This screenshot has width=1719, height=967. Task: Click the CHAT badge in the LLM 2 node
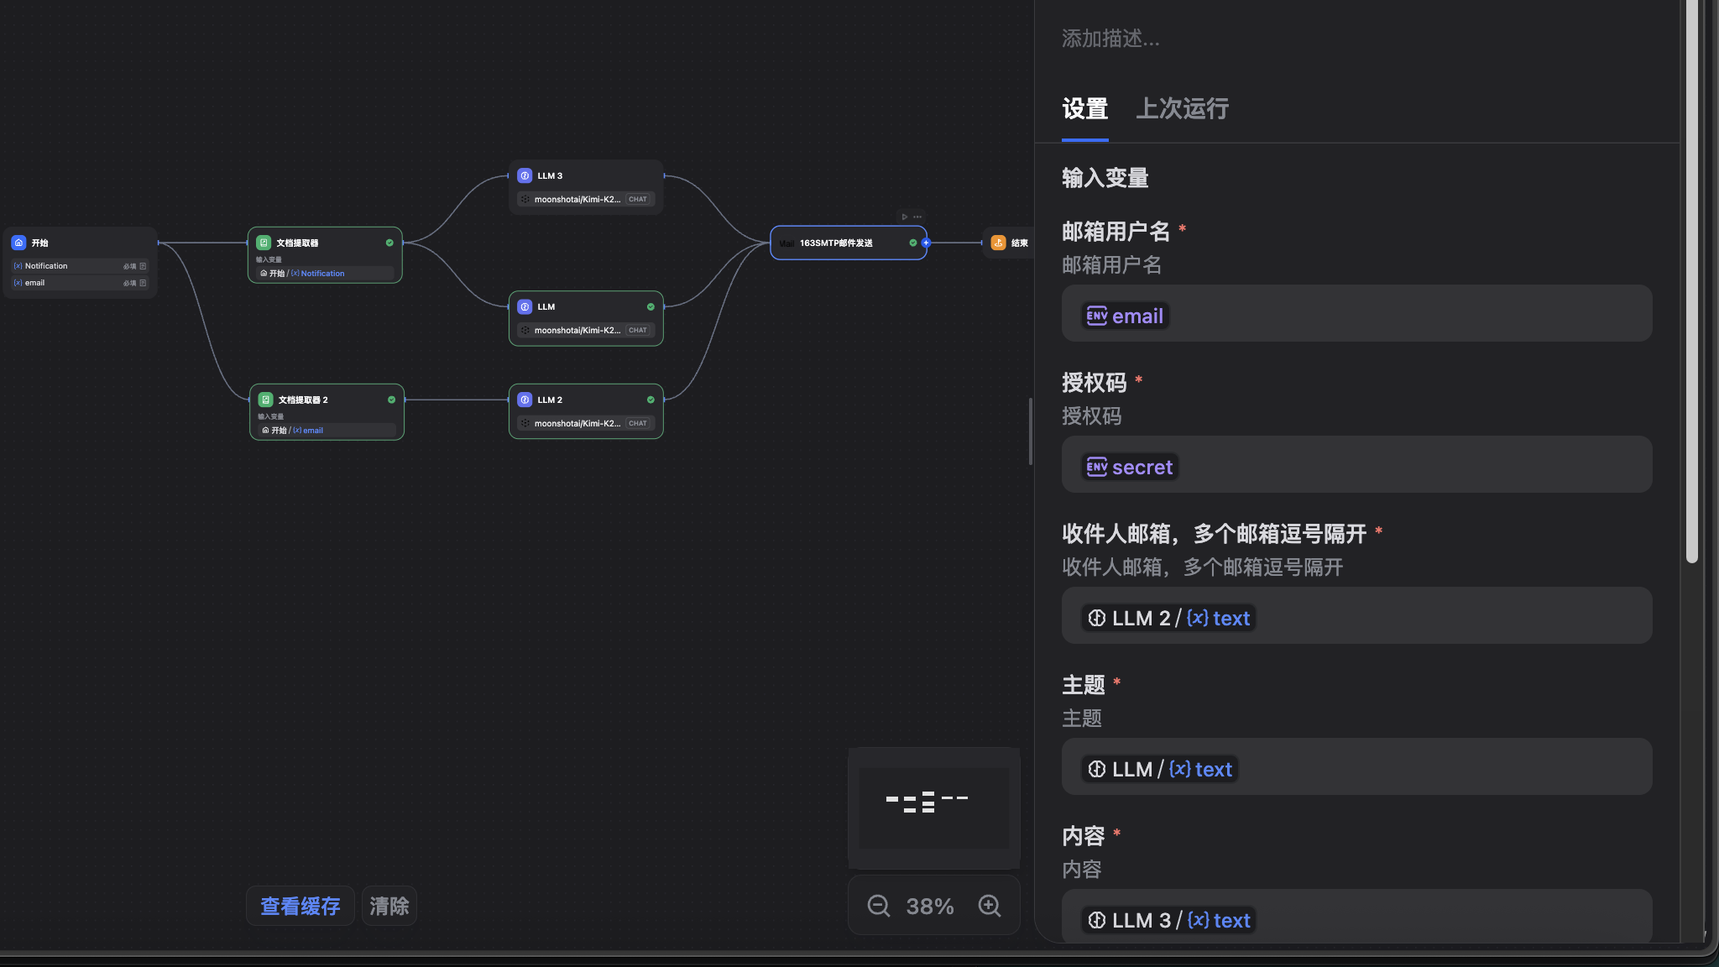pos(638,423)
